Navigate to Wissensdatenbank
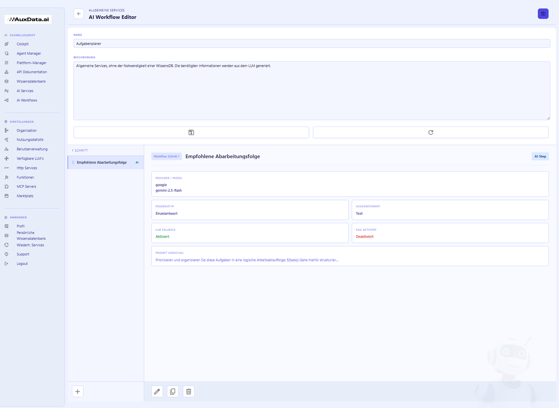Viewport: 559px width, 408px height. [31, 82]
